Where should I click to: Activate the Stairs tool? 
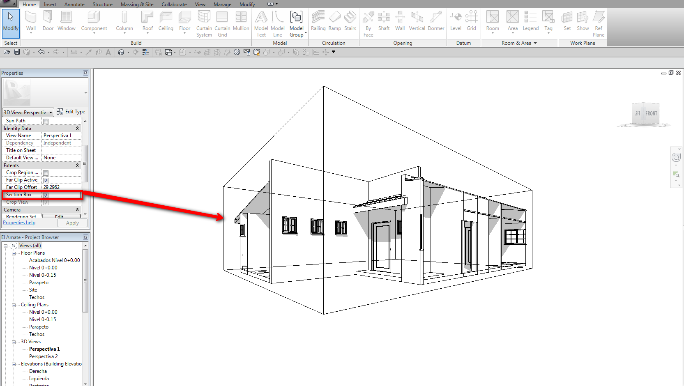[x=350, y=21]
